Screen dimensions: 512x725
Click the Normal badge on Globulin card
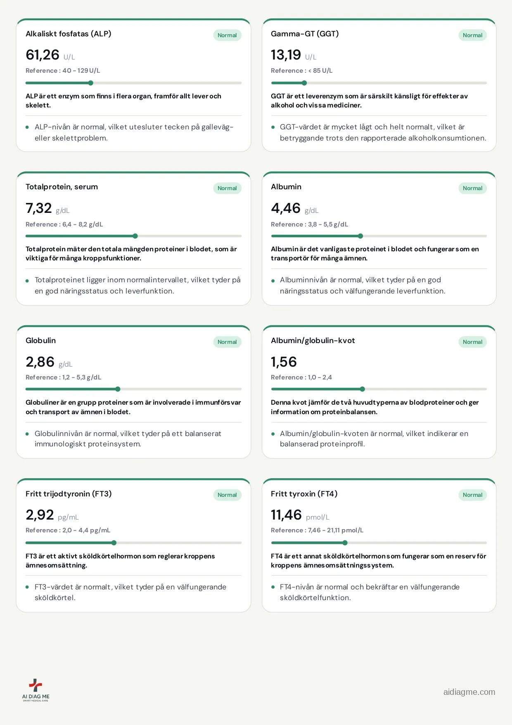point(227,342)
